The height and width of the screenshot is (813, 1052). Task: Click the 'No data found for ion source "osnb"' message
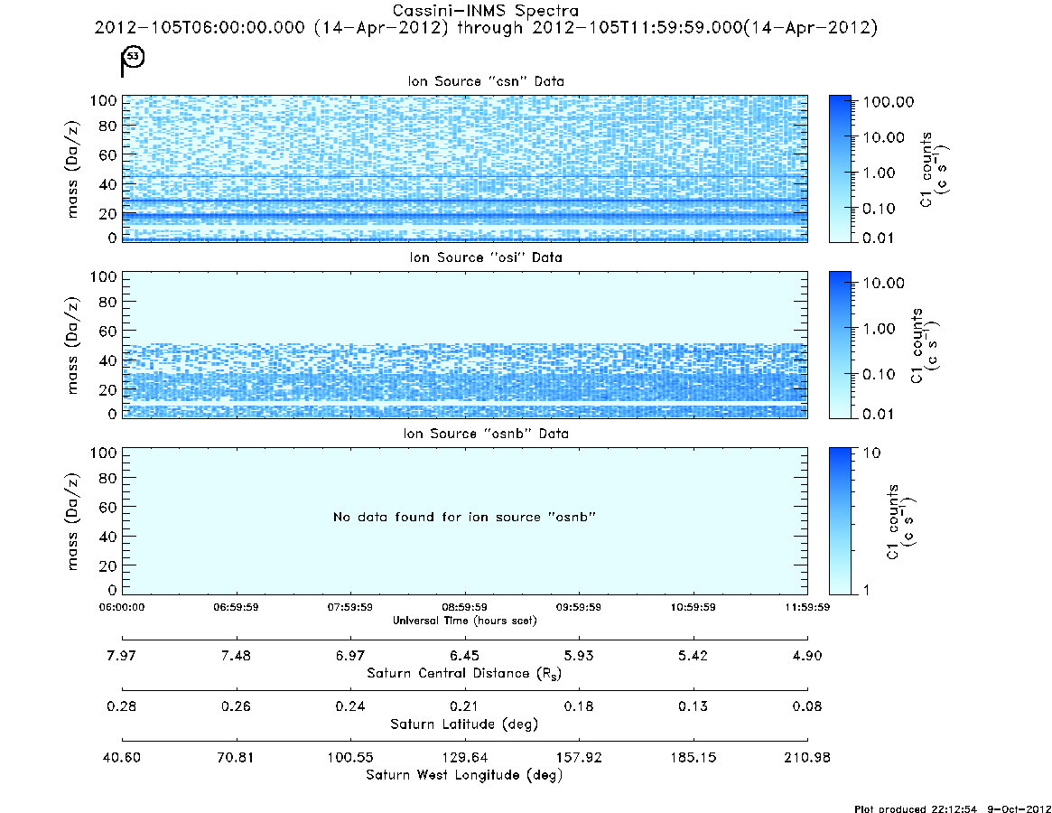pyautogui.click(x=464, y=517)
